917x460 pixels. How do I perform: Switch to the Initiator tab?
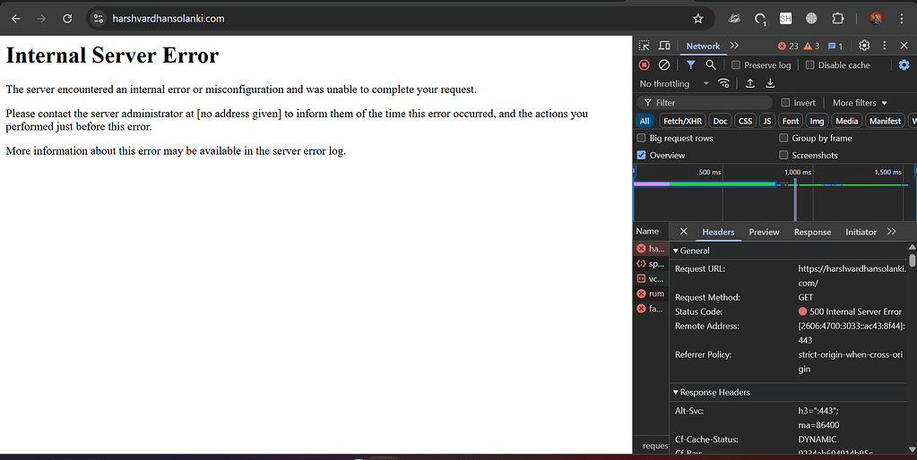[x=861, y=232]
